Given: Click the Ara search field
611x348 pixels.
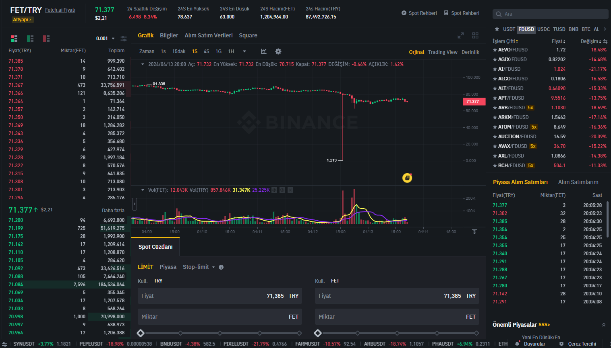Looking at the screenshot, I should [x=550, y=14].
